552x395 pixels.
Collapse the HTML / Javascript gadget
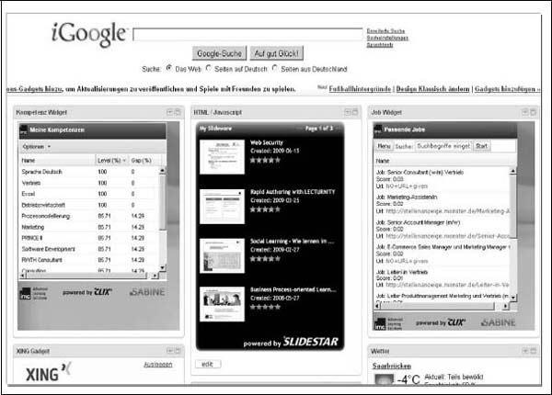pos(355,112)
